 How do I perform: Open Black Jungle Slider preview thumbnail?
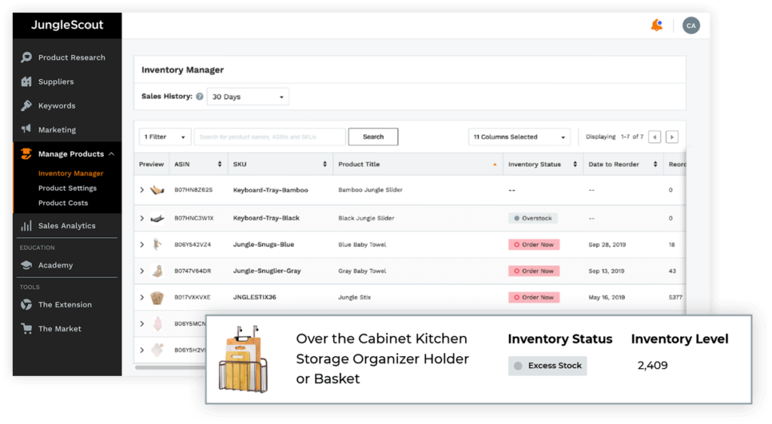coord(157,218)
